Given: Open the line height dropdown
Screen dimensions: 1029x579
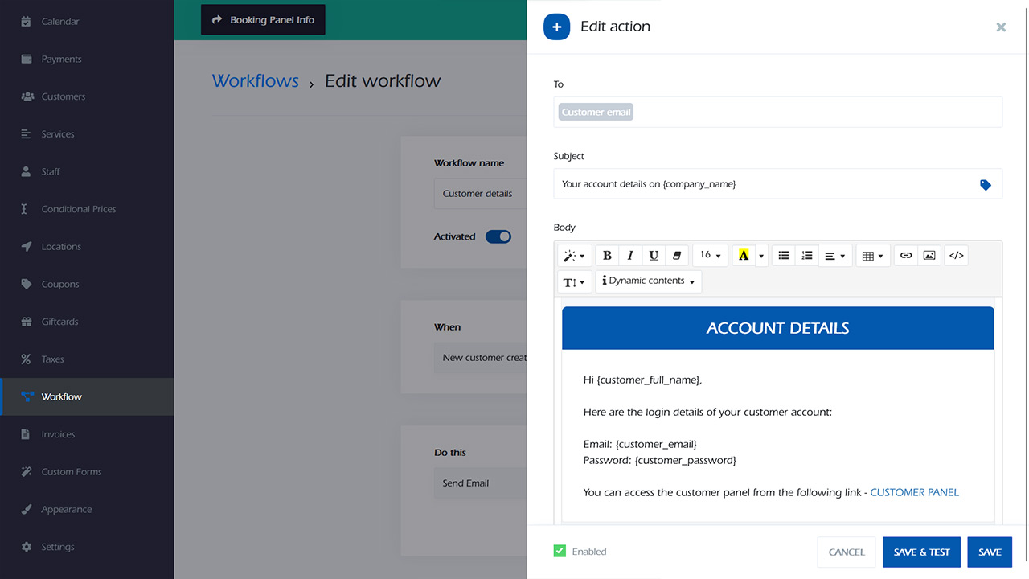Looking at the screenshot, I should tap(574, 282).
